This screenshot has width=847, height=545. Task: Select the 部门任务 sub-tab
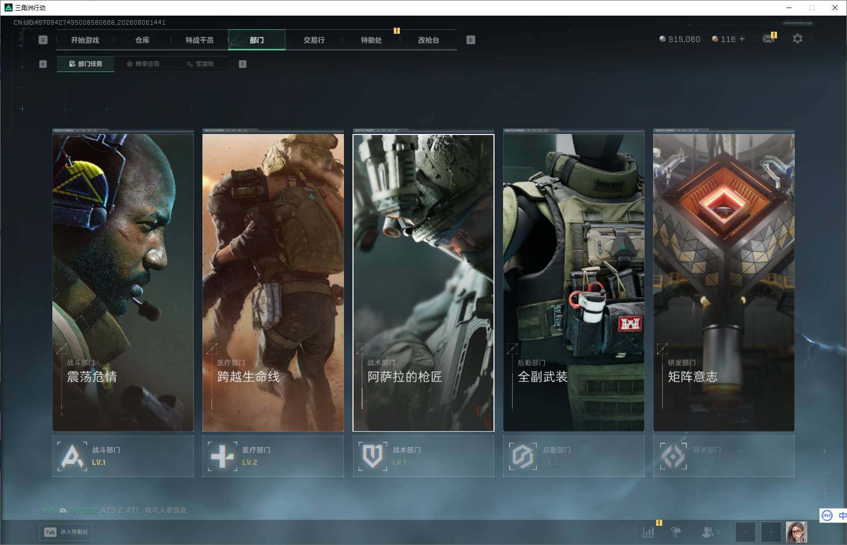[86, 64]
